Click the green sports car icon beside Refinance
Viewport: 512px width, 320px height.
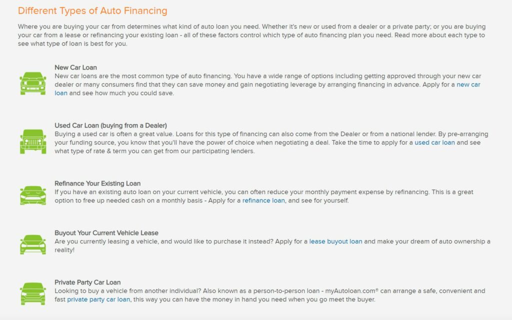point(32,195)
